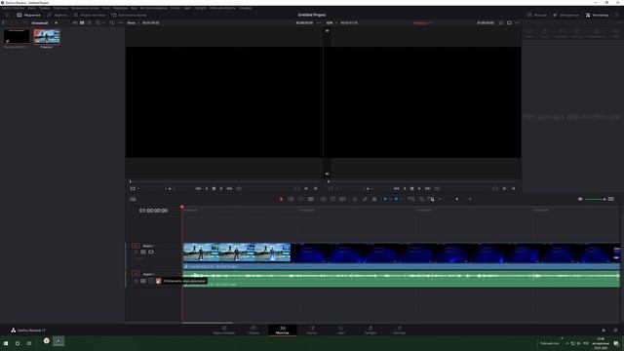Viewport: 624px width, 351px height.
Task: Click the custom zoom icon
Action: 432,199
